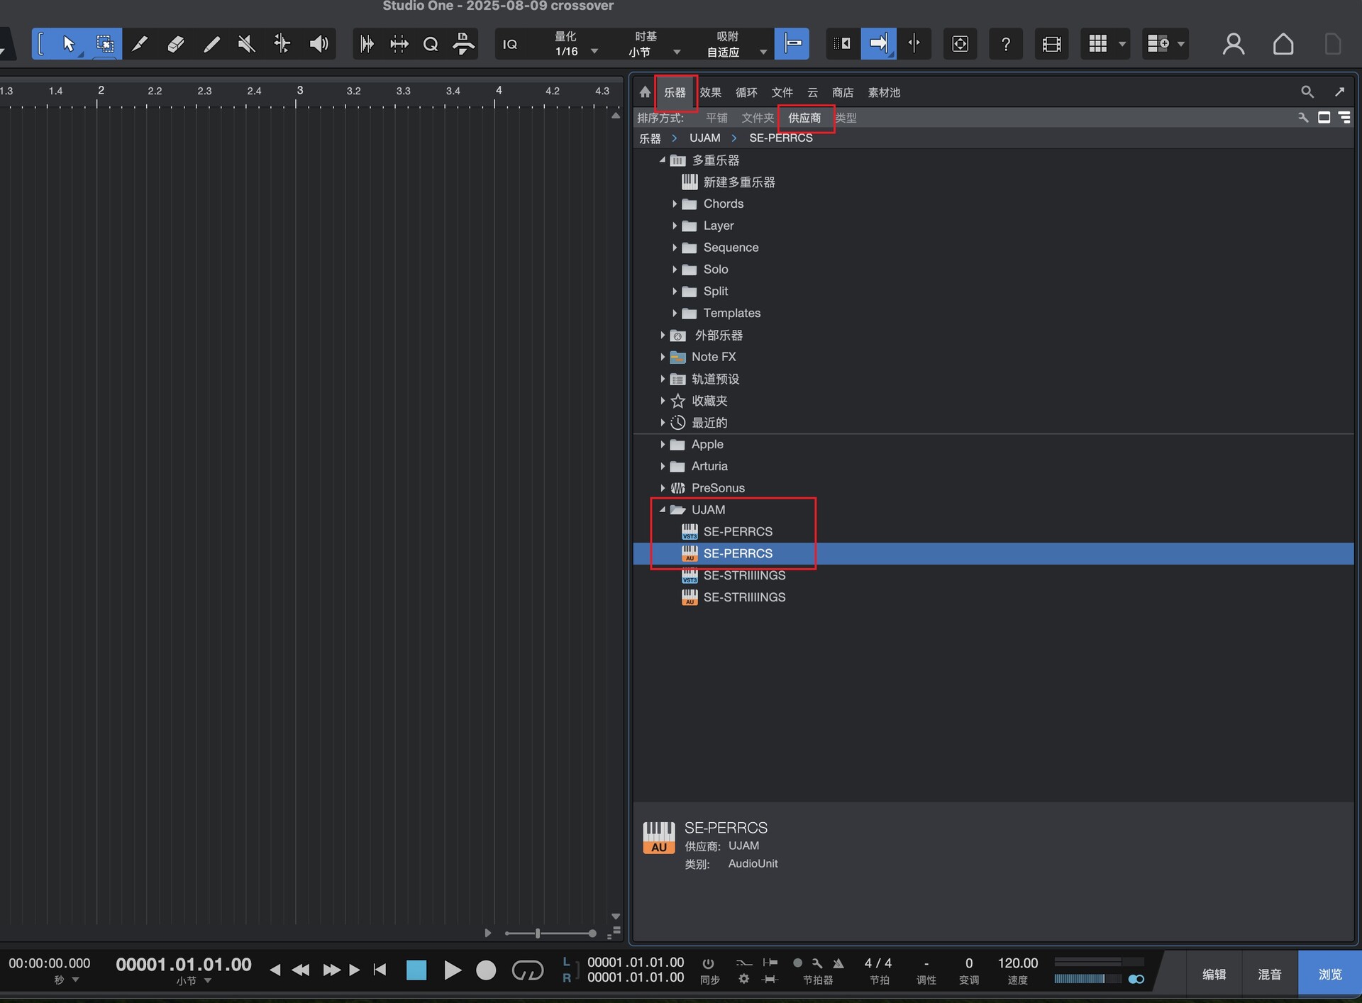The height and width of the screenshot is (1003, 1362).
Task: Click the browser home icon
Action: 645,92
